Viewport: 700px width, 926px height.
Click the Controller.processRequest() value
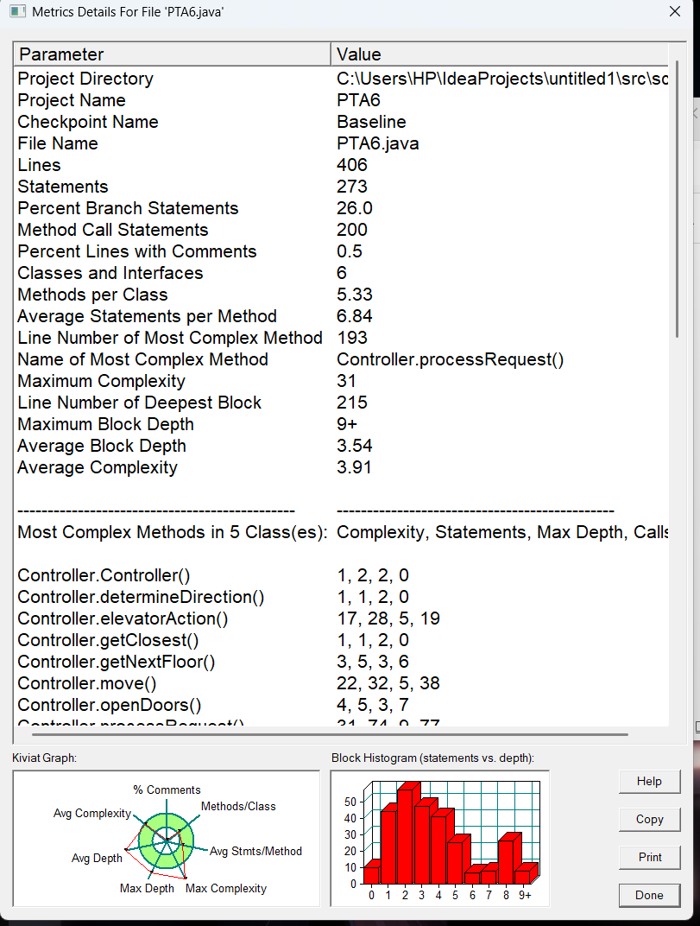(451, 359)
